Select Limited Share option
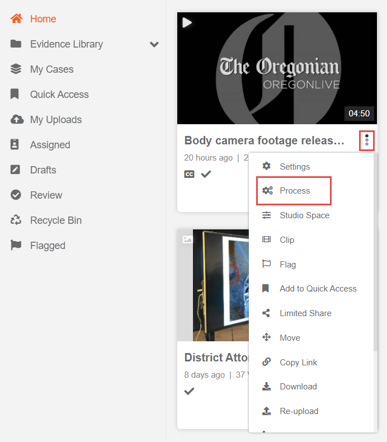 coord(305,313)
